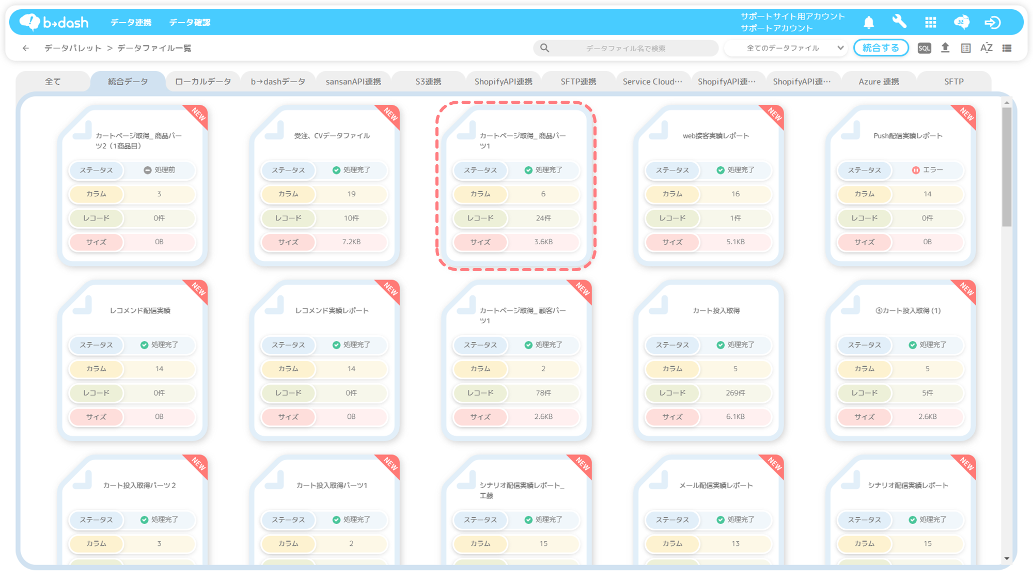Image resolution: width=1033 pixels, height=581 pixels.
Task: Click the table view icon
Action: click(966, 48)
